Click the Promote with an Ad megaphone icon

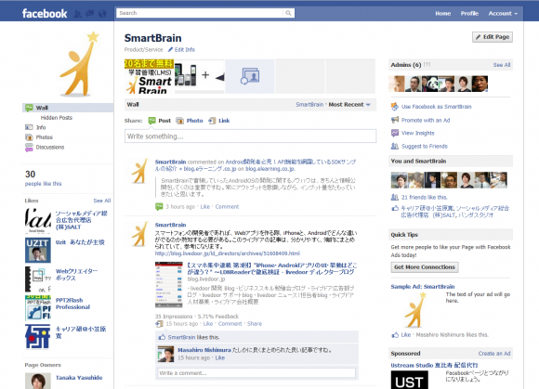[395, 120]
